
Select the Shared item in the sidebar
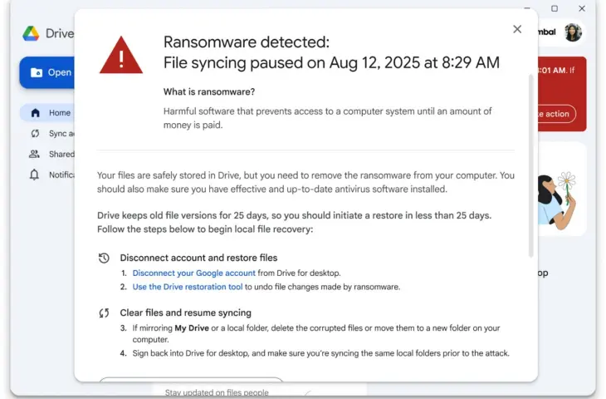click(x=61, y=154)
